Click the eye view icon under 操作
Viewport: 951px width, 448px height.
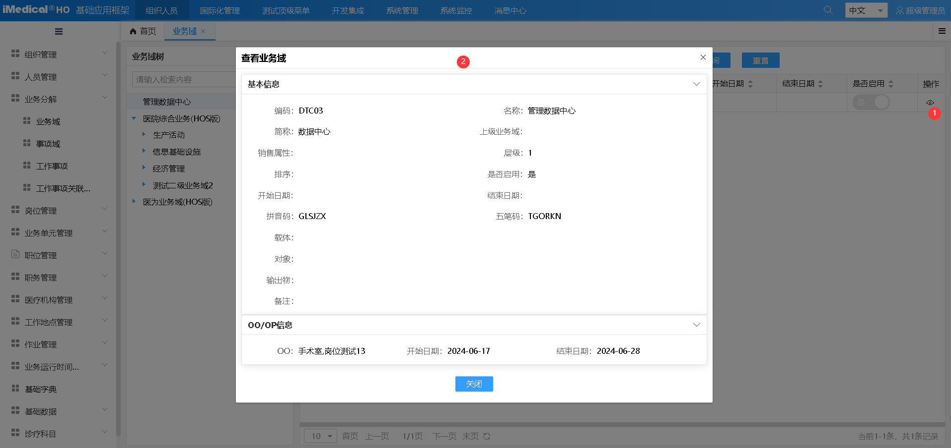click(x=931, y=102)
